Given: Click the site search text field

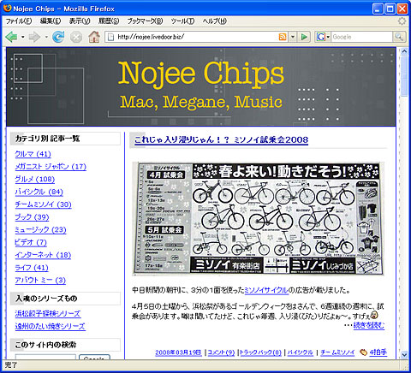Looking at the screenshot, I should 45,357.
